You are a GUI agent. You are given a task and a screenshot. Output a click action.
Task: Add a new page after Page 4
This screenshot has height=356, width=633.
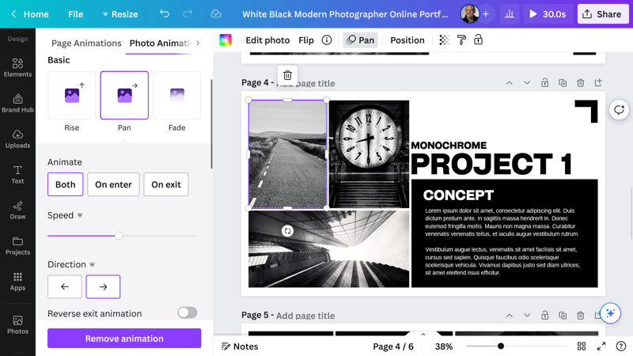598,83
